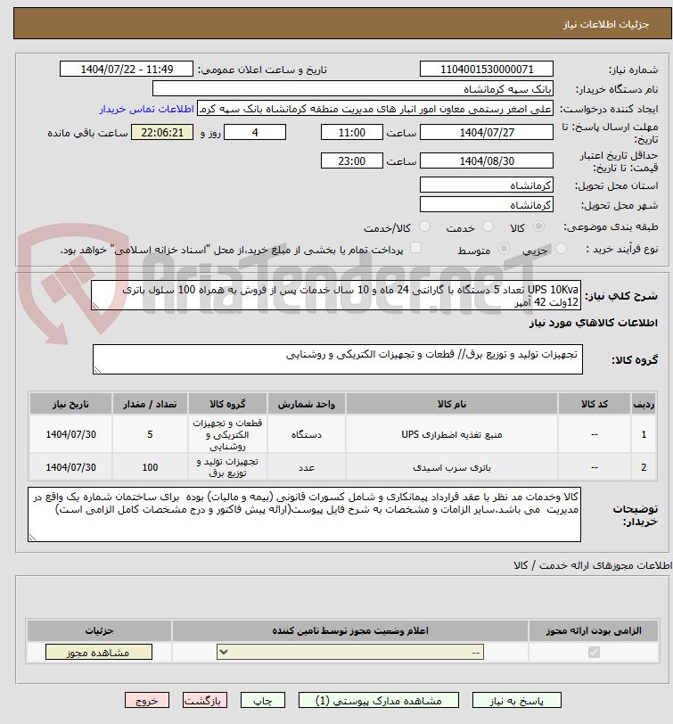This screenshot has width=673, height=724.
Task: Click the اعلام وضعیت مجوز column header
Action: click(x=350, y=630)
